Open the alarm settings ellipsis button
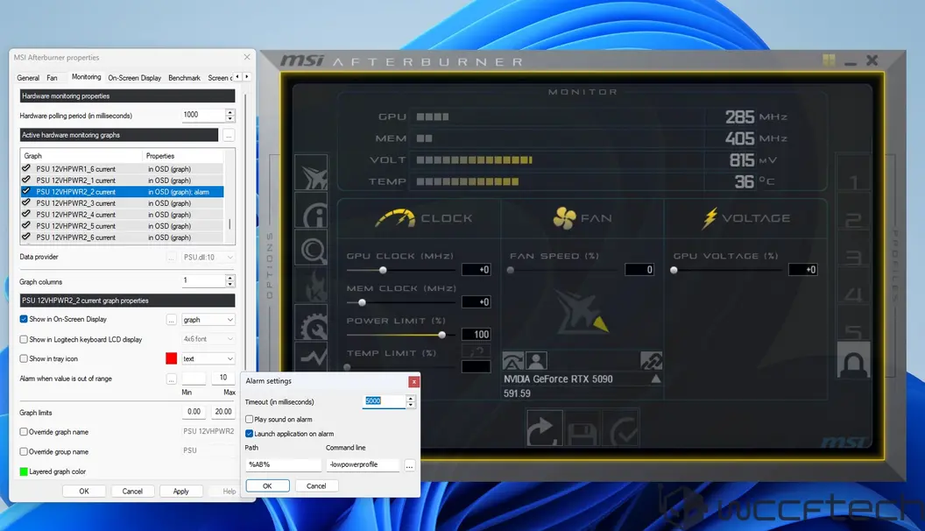Image resolution: width=925 pixels, height=531 pixels. click(171, 379)
